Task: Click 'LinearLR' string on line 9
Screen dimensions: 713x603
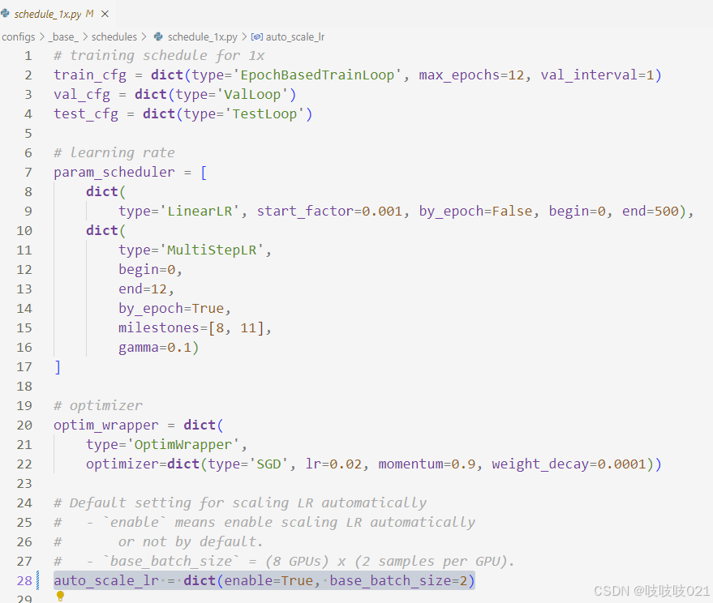Action: click(200, 211)
